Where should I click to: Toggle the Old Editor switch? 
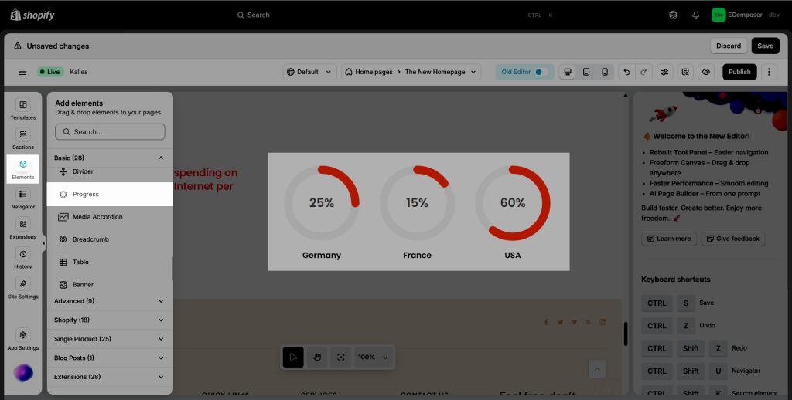(541, 72)
